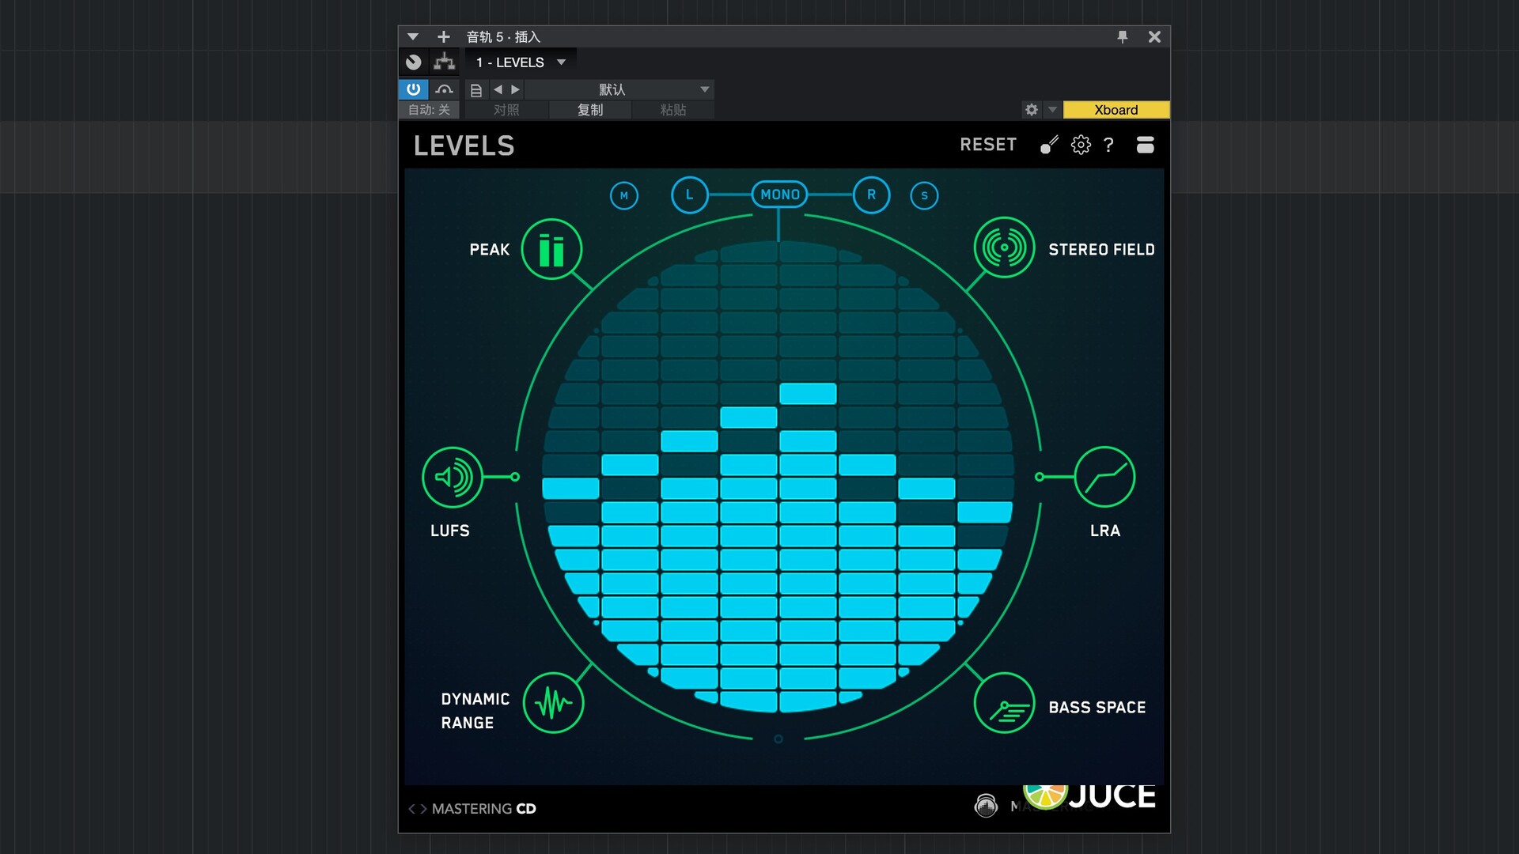Open the MASTERING CD preset name
1519x854 pixels.
484,808
